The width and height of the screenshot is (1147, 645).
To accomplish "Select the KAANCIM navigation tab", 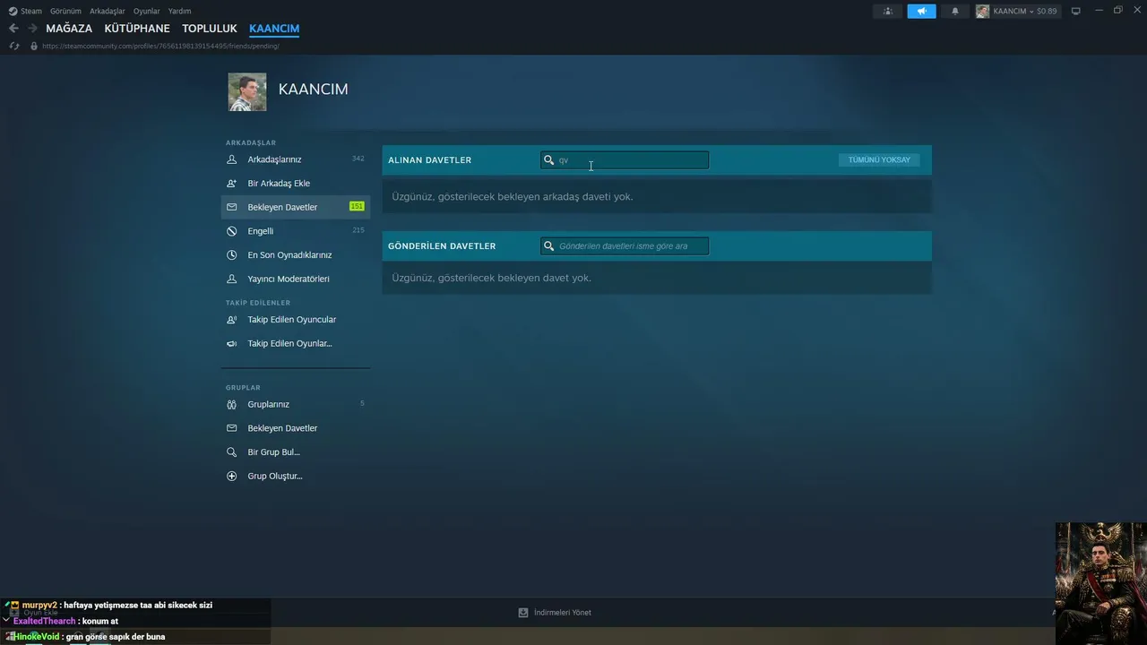I will pos(274,29).
